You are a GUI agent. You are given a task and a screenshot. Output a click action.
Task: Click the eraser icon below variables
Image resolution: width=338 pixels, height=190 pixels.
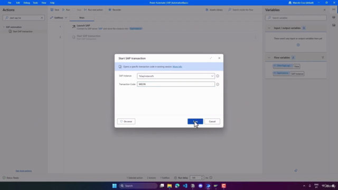click(x=296, y=170)
